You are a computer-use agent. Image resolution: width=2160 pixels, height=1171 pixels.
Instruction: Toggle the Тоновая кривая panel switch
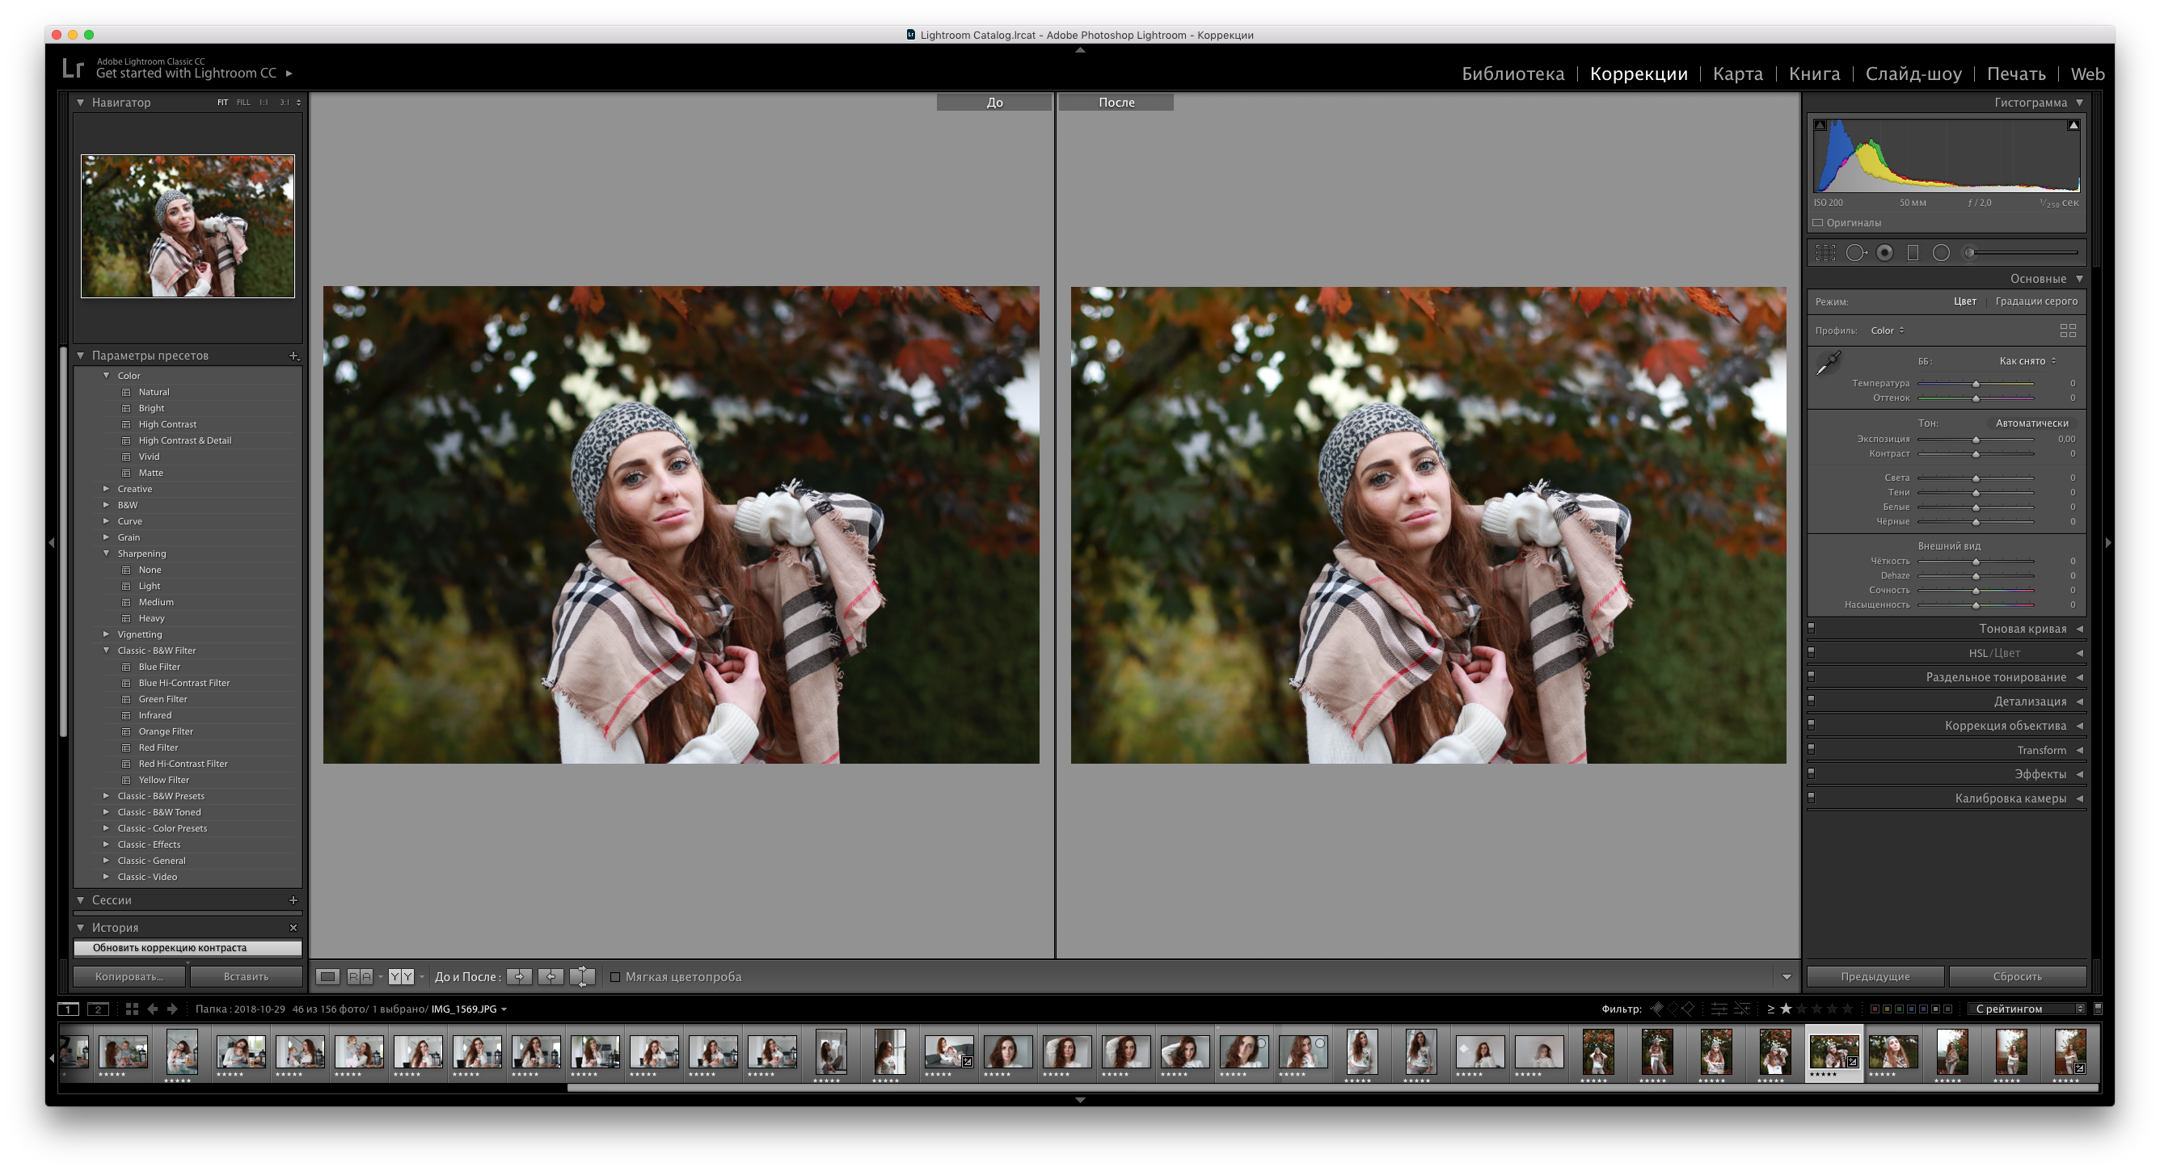click(x=1811, y=628)
